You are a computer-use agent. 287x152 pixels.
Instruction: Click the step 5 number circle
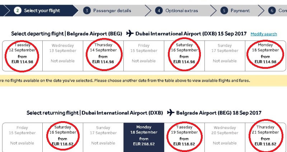(224, 10)
